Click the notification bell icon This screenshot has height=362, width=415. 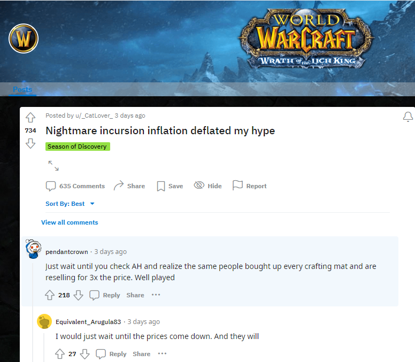[408, 117]
